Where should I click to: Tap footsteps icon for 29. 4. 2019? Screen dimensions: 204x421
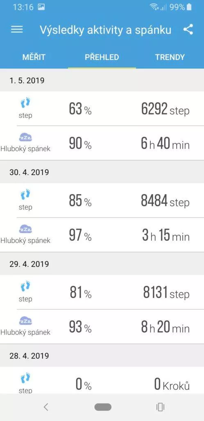[x=25, y=287]
